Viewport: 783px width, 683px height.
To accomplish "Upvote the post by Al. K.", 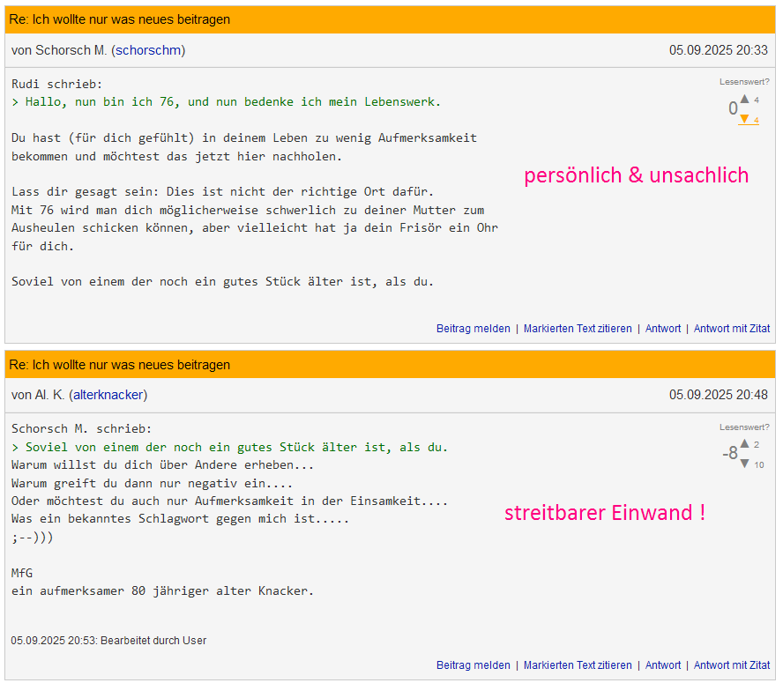I will pos(744,443).
